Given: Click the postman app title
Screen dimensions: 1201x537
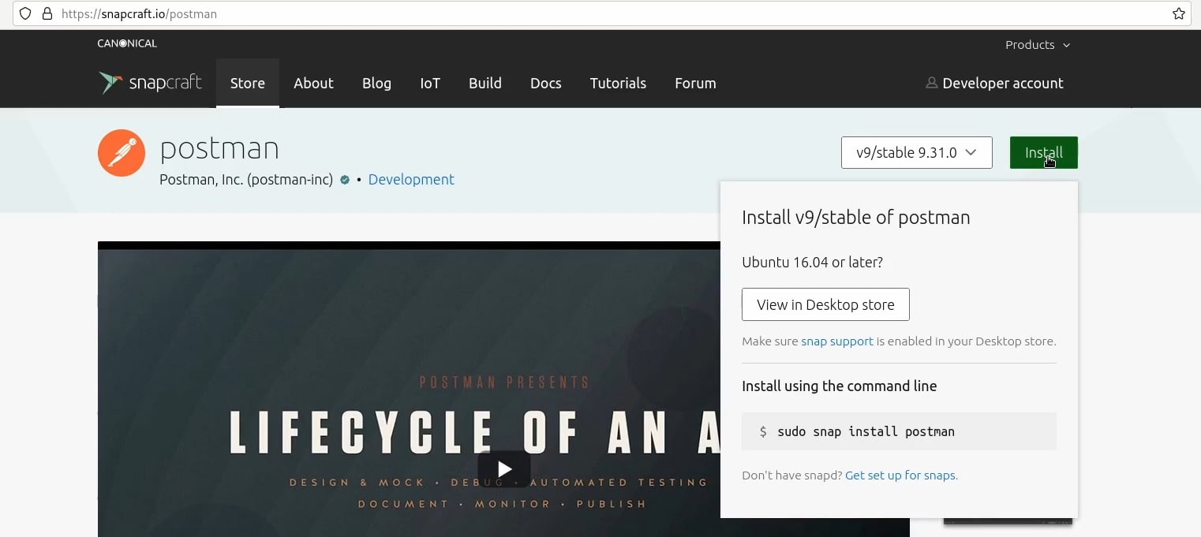Looking at the screenshot, I should pyautogui.click(x=219, y=148).
